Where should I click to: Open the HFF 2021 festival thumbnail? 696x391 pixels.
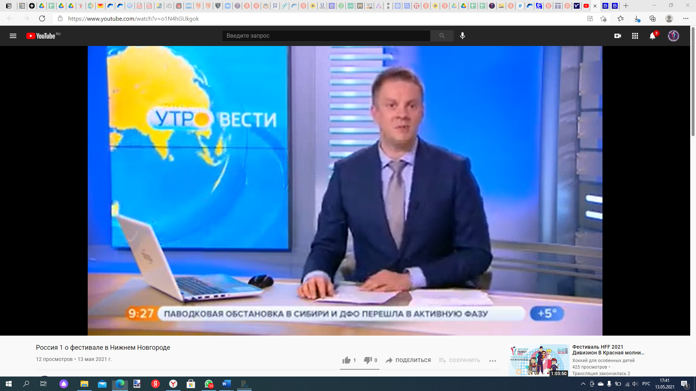point(538,360)
